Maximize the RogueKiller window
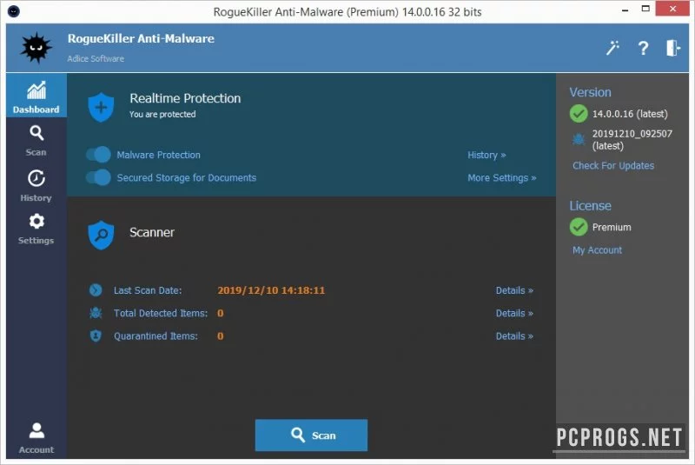The width and height of the screenshot is (695, 465). tap(645, 9)
